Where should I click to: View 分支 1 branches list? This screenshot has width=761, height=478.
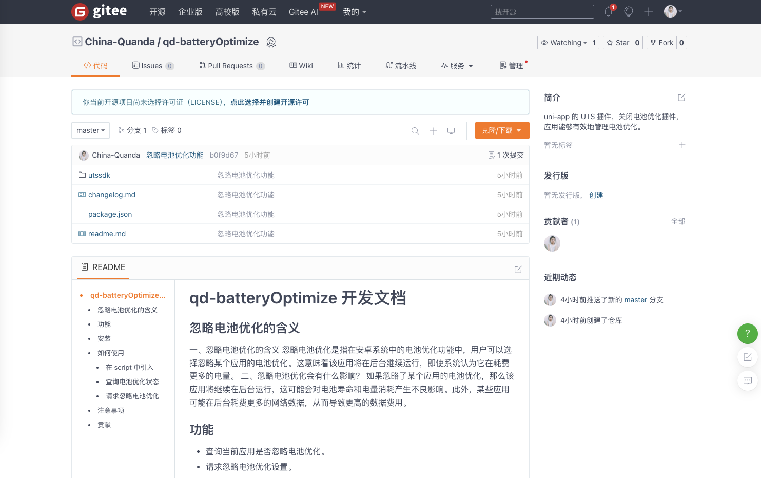click(x=132, y=130)
